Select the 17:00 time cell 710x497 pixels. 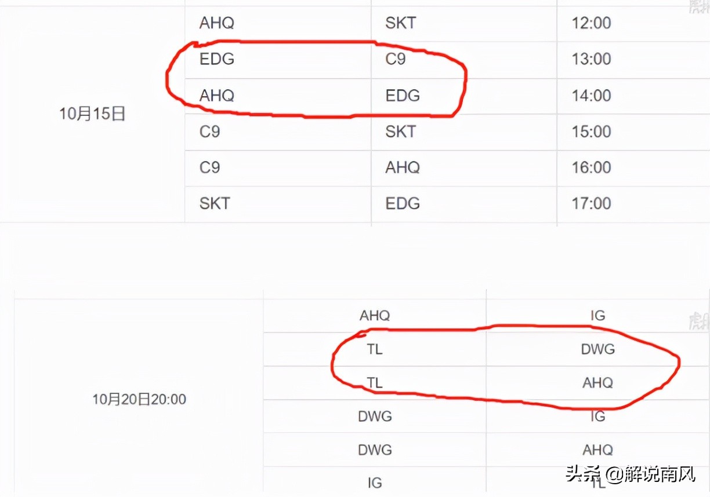point(591,203)
